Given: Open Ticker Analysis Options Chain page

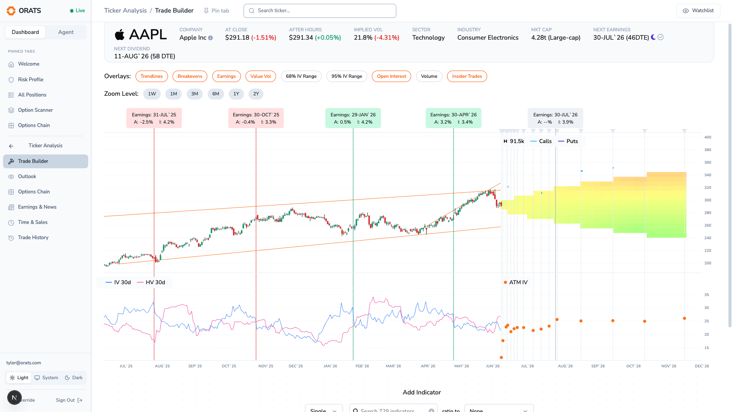Looking at the screenshot, I should click(45, 192).
